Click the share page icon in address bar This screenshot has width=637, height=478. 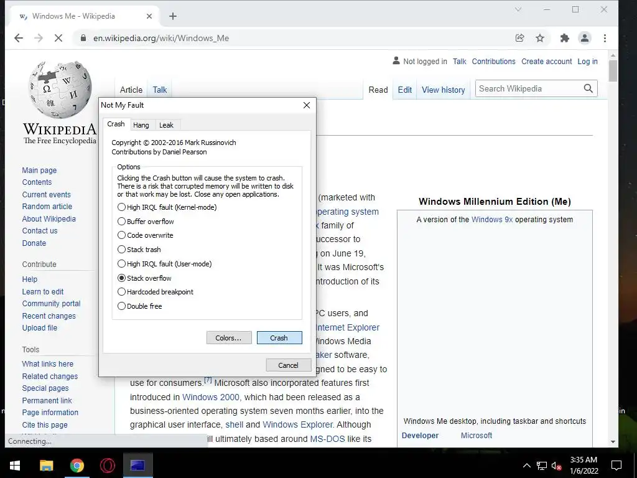click(519, 38)
